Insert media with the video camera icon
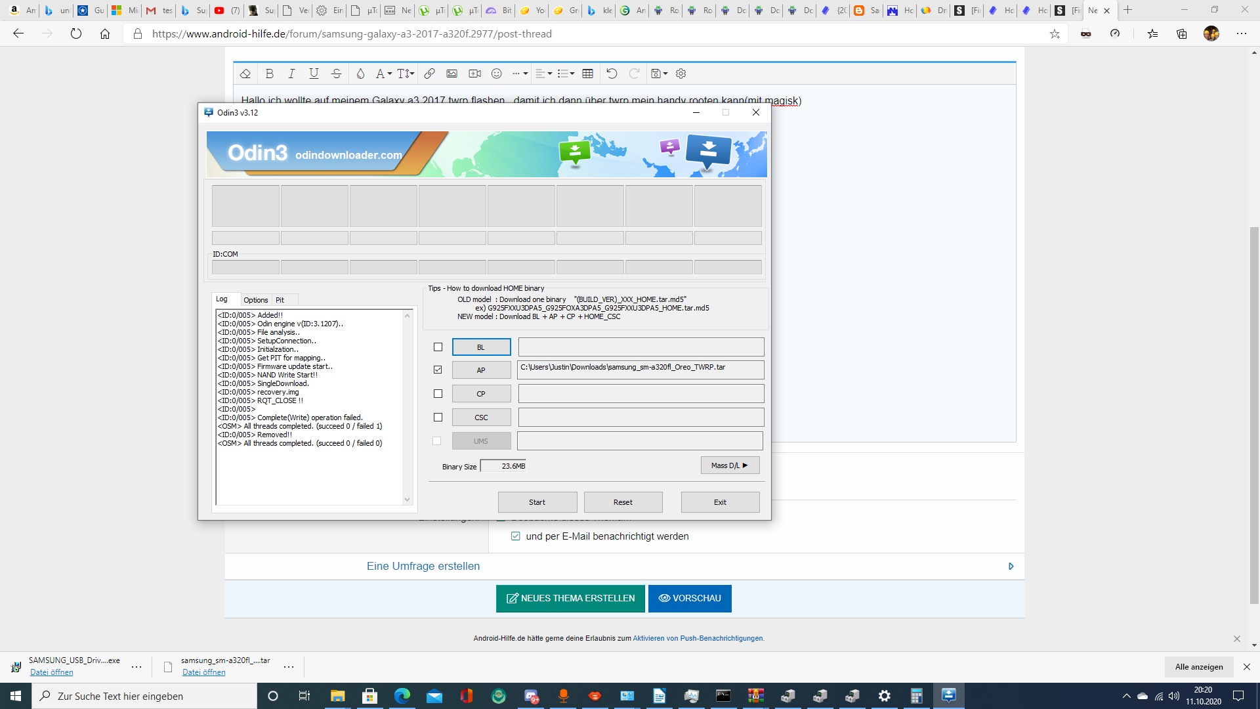The height and width of the screenshot is (709, 1260). point(474,74)
